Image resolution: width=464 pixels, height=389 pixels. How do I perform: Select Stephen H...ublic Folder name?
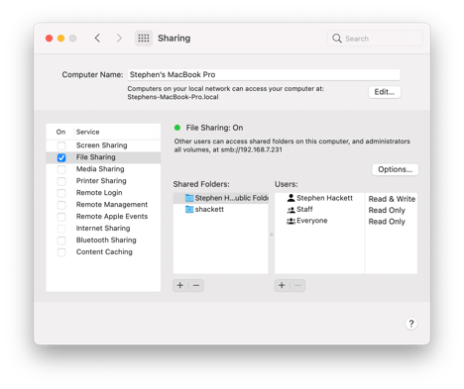[x=231, y=198]
